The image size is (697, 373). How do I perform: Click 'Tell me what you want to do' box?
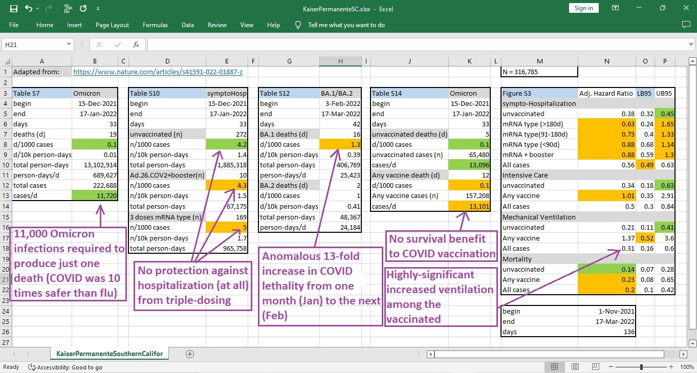(x=346, y=25)
